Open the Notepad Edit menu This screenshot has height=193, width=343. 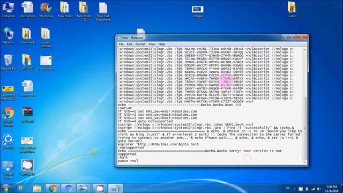pos(130,44)
